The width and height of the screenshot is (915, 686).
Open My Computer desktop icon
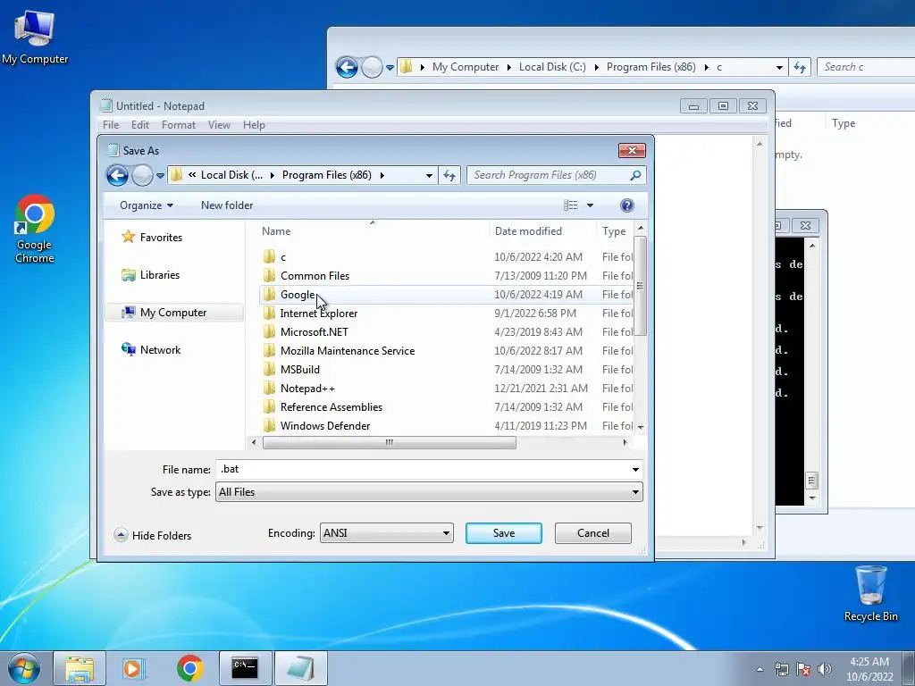(x=35, y=37)
